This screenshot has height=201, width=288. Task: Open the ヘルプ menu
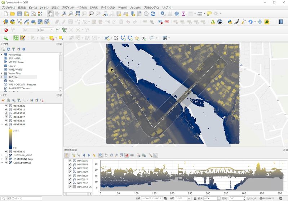(166, 8)
